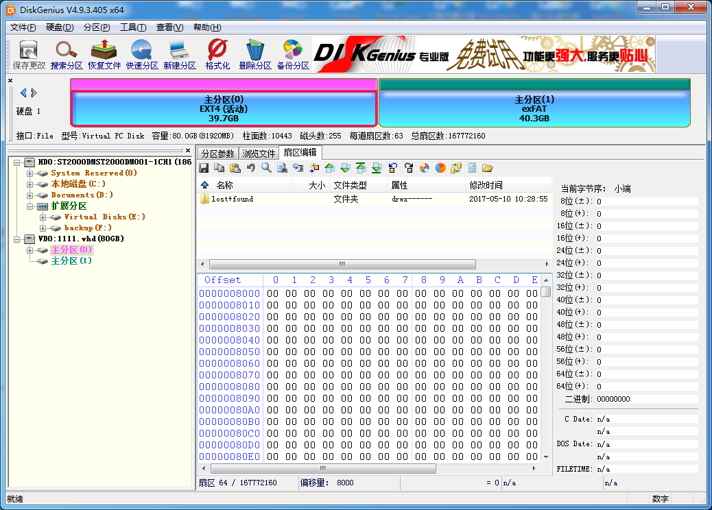Viewport: 712px width, 510px height.
Task: Click the DiskGenius 专业版 banner advertisement
Action: click(x=484, y=55)
